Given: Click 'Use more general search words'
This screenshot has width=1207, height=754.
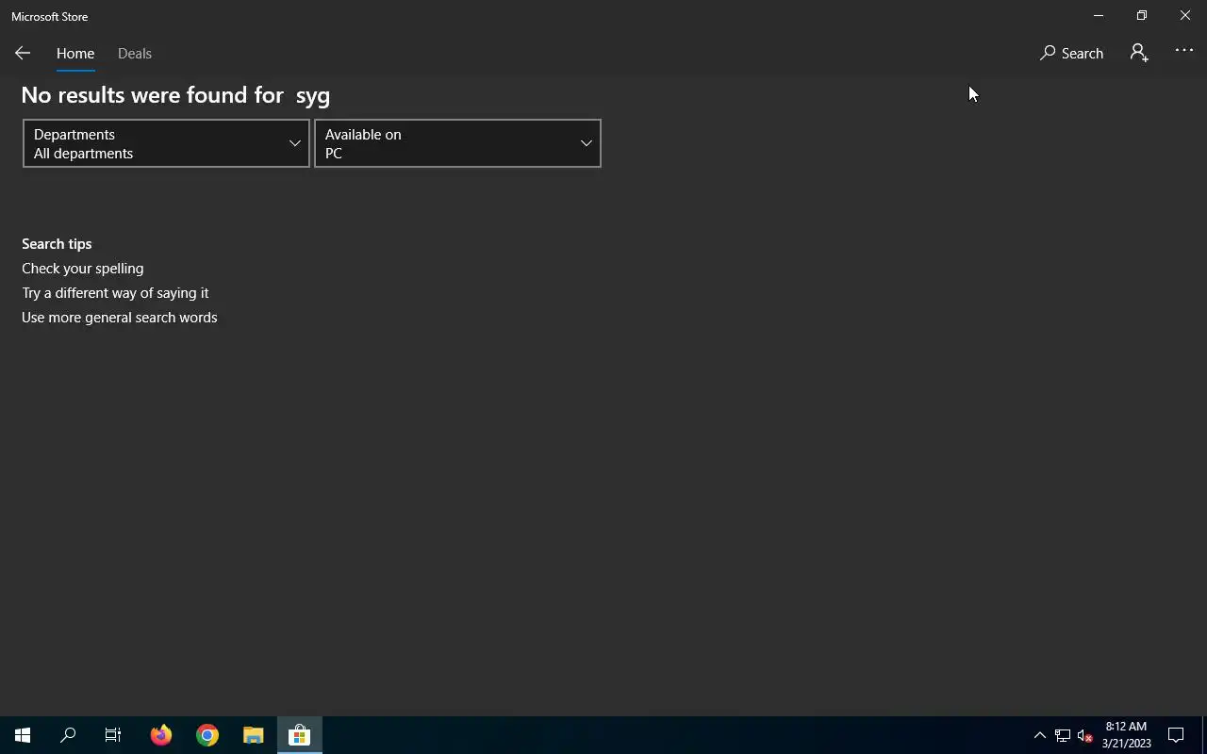Looking at the screenshot, I should tap(120, 318).
